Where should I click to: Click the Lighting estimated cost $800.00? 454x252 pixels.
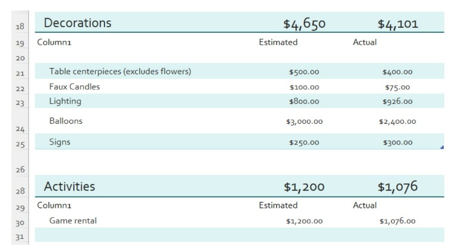tap(304, 102)
